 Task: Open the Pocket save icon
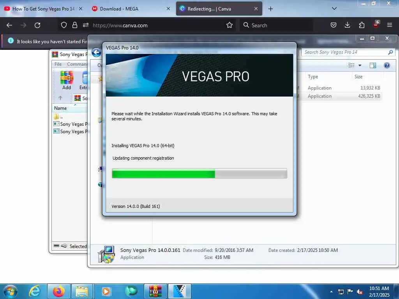click(x=334, y=25)
